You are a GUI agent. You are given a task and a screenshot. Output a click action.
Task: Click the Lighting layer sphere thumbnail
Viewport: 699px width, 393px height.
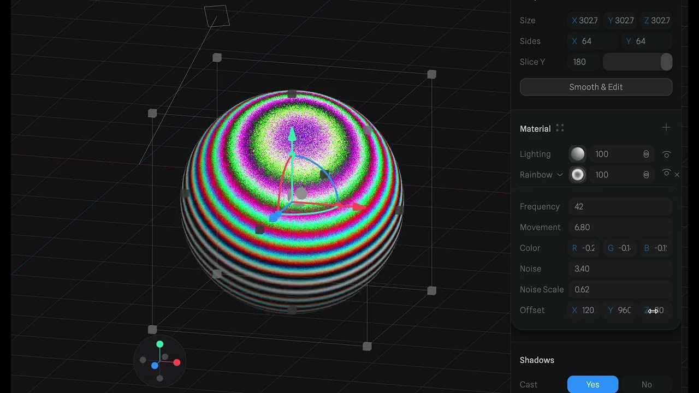577,154
